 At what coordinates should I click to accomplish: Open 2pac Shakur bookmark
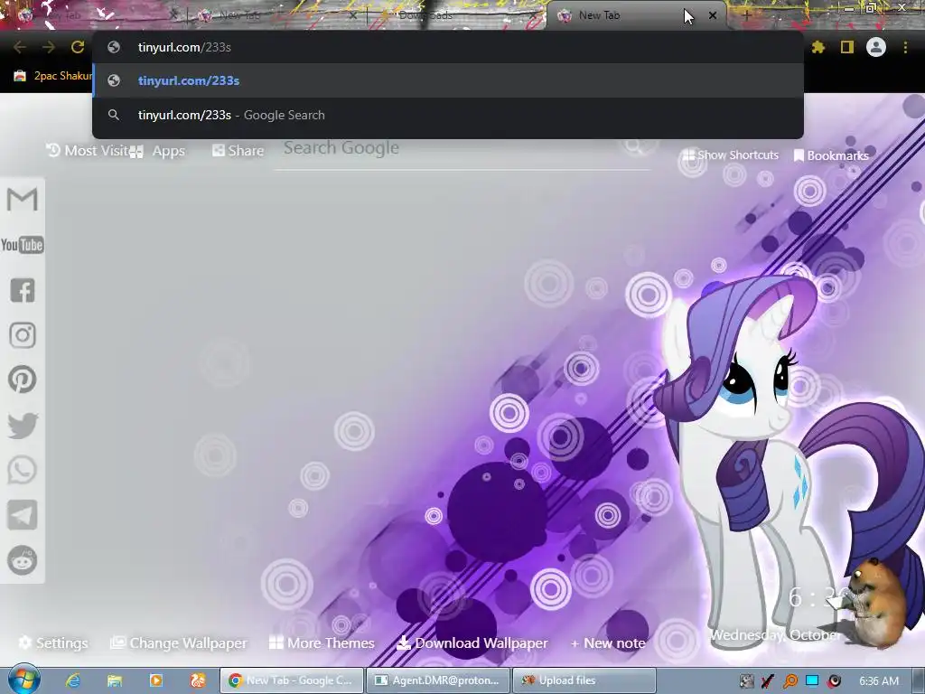pyautogui.click(x=53, y=76)
